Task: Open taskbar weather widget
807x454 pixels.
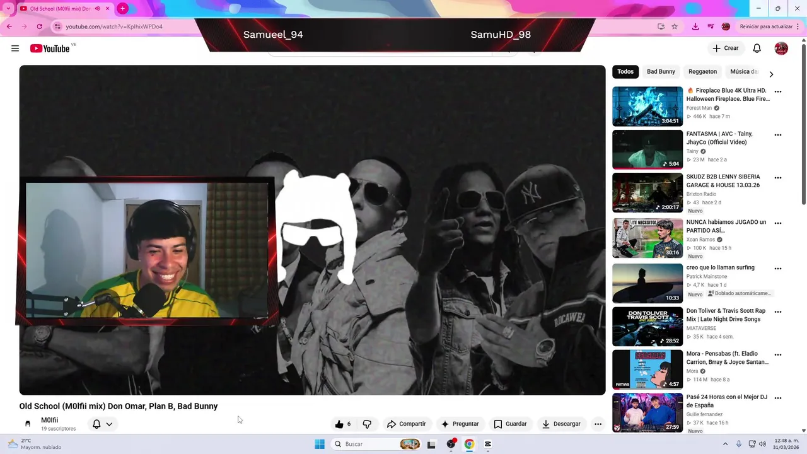Action: 35,444
